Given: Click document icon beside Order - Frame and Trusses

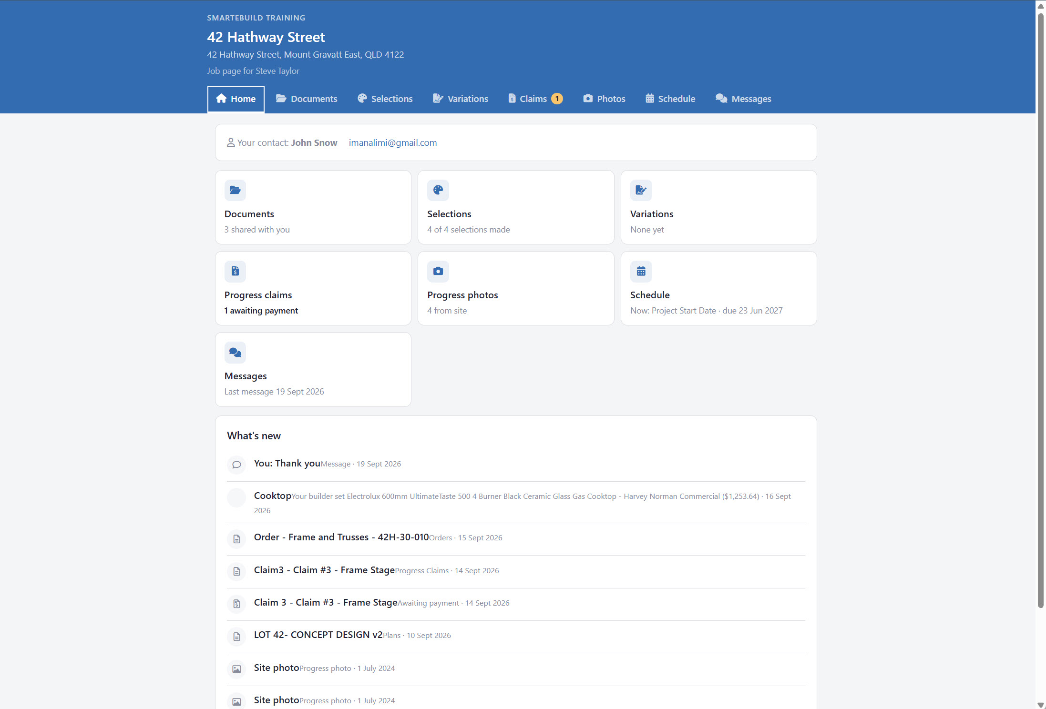Looking at the screenshot, I should point(236,539).
